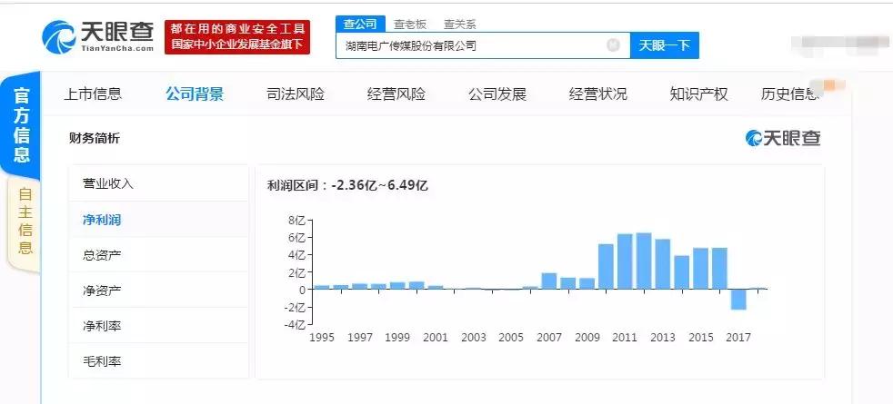
Task: Open the 公司发展 section
Action: click(497, 94)
